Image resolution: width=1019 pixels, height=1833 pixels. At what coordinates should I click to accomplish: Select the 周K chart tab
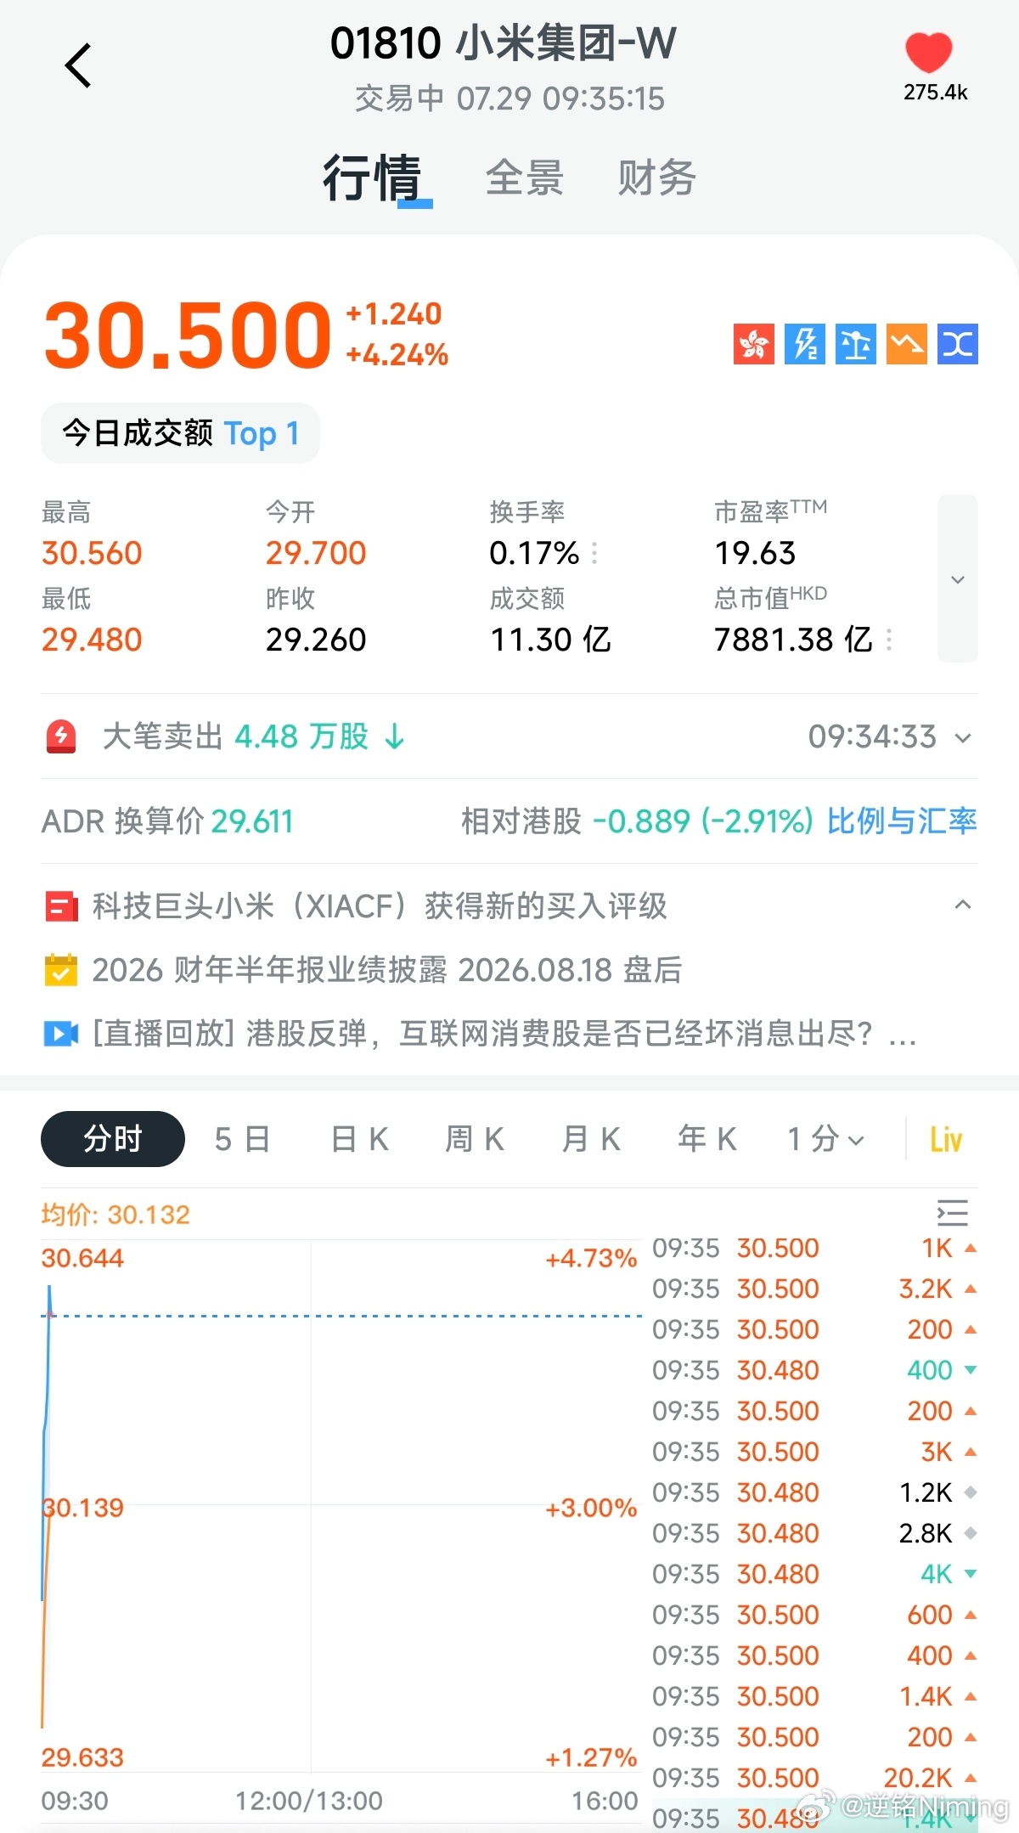pos(476,1139)
